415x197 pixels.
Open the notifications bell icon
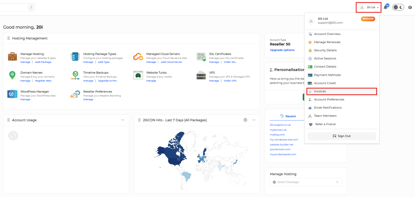coord(385,7)
